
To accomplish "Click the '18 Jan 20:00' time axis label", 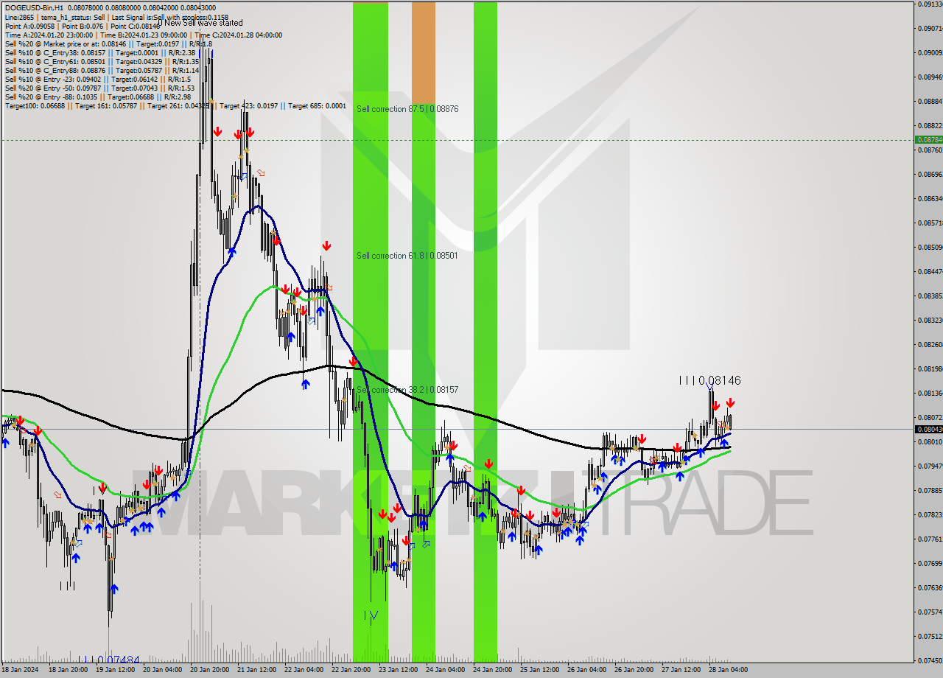I will tap(67, 670).
